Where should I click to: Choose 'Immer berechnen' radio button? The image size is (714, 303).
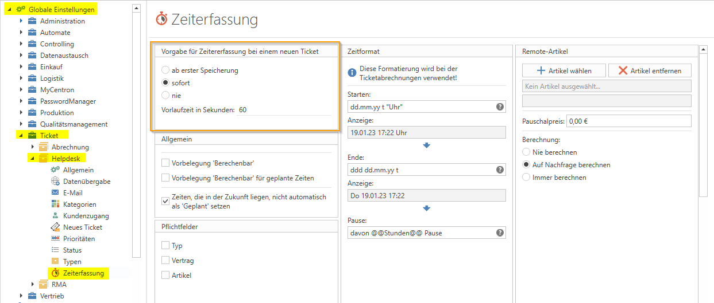pos(526,178)
